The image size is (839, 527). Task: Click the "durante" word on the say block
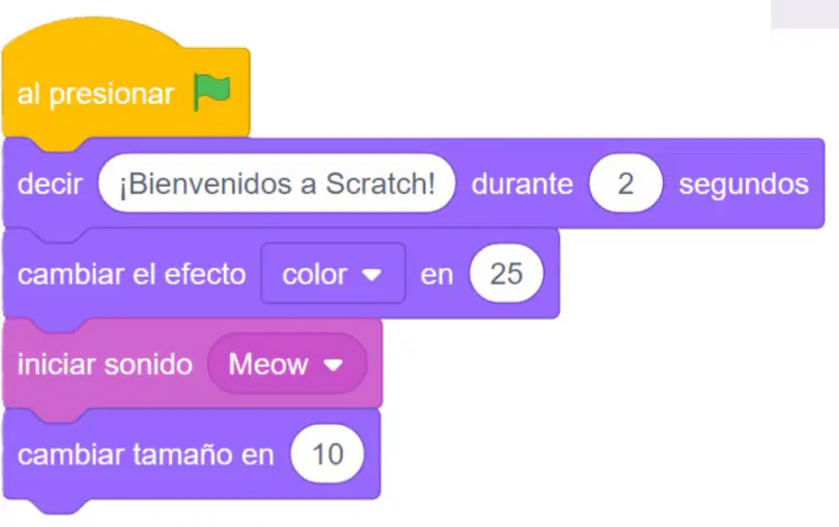point(522,184)
